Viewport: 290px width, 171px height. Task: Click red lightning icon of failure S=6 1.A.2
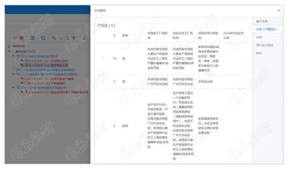(x=22, y=65)
